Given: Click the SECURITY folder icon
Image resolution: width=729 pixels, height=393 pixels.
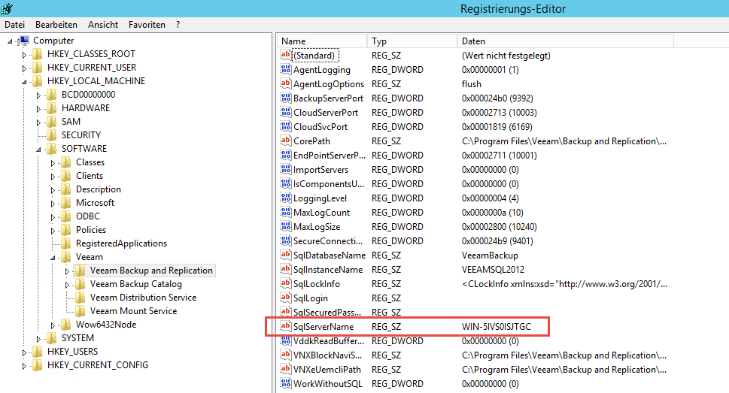Looking at the screenshot, I should tap(52, 135).
